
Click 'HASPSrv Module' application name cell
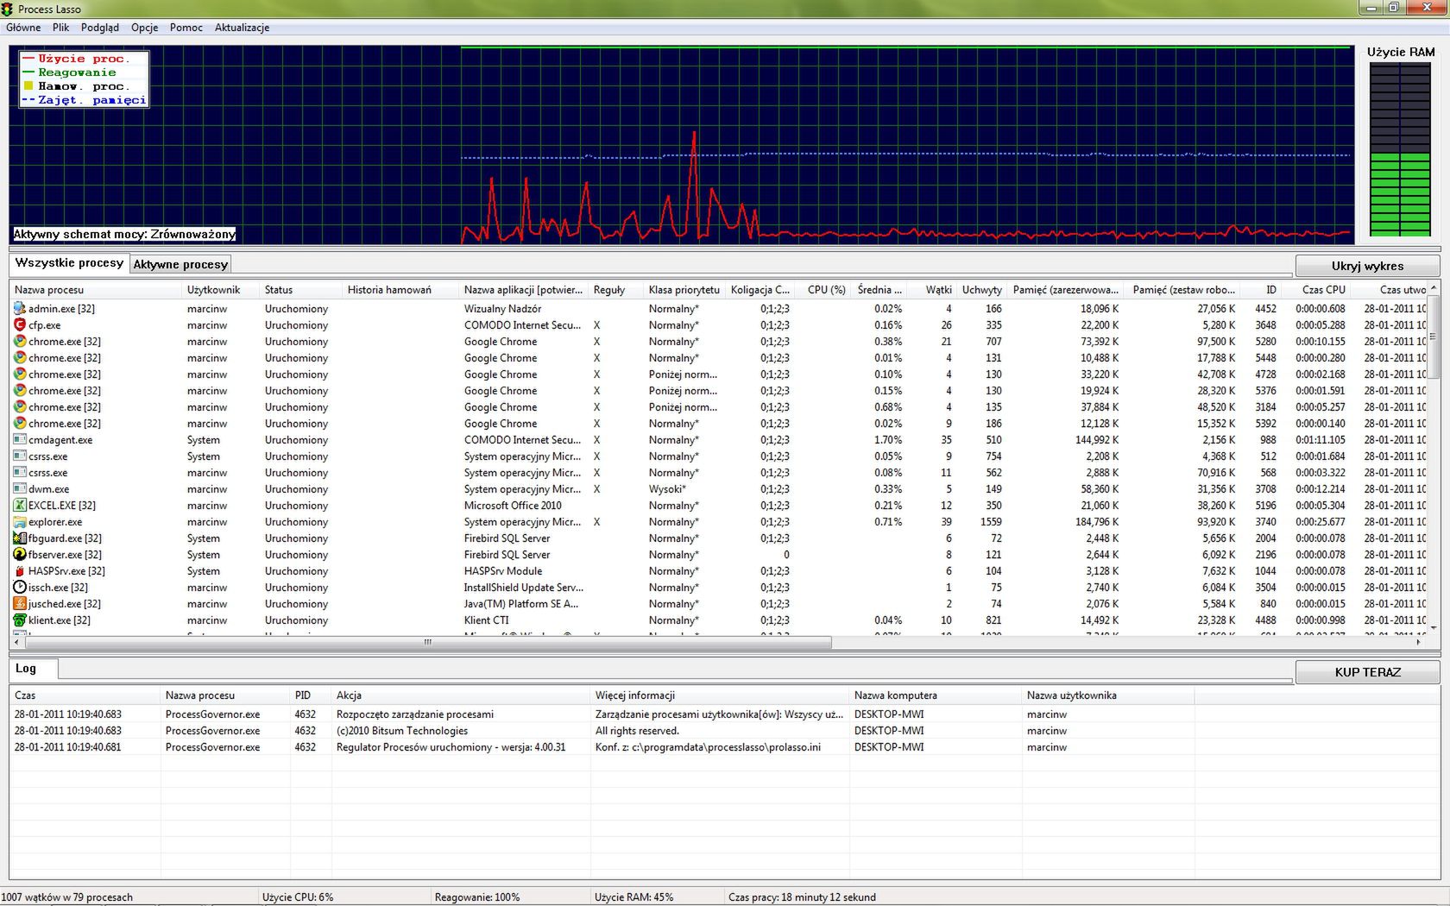click(x=503, y=571)
